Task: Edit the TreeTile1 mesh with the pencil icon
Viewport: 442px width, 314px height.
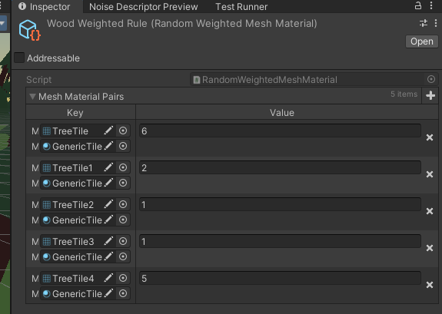Action: pyautogui.click(x=108, y=167)
